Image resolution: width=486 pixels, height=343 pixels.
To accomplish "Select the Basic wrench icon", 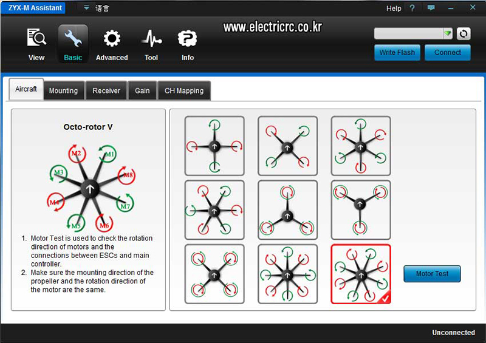I will (73, 38).
